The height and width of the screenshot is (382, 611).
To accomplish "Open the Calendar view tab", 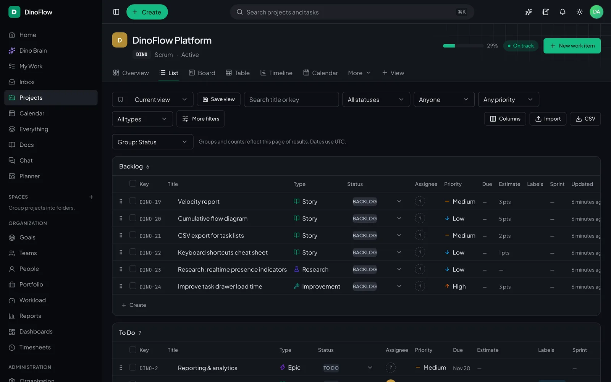I will 320,73.
